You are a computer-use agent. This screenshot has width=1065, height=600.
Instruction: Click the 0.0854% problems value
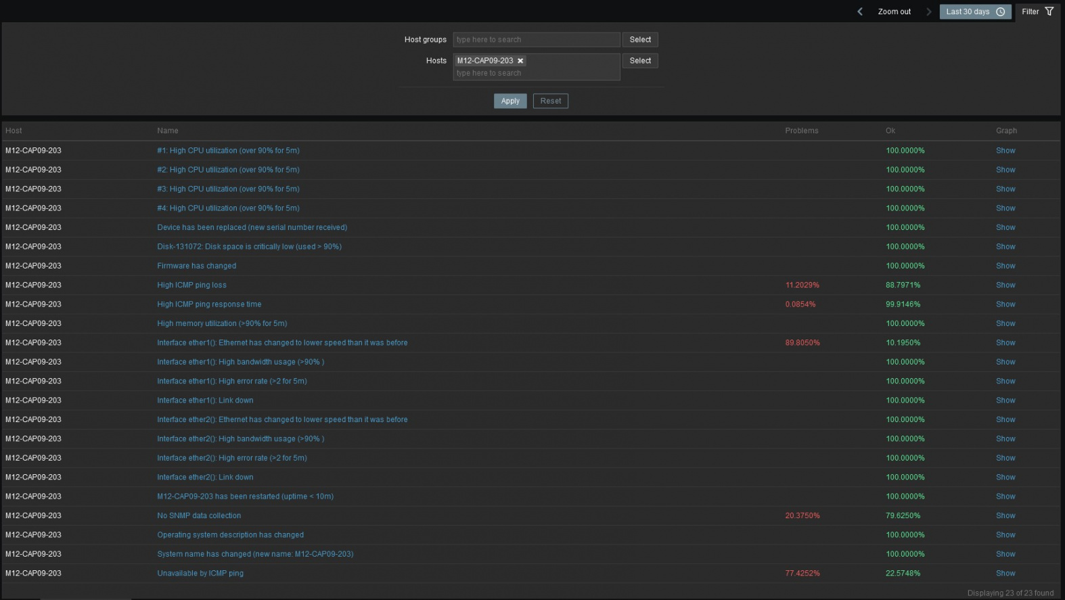coord(800,304)
